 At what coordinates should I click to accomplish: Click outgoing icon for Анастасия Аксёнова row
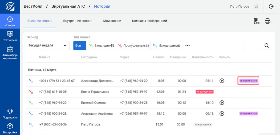[x=31, y=113]
